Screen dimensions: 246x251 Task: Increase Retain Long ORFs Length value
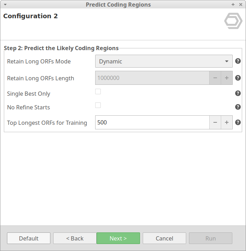pos(227,78)
